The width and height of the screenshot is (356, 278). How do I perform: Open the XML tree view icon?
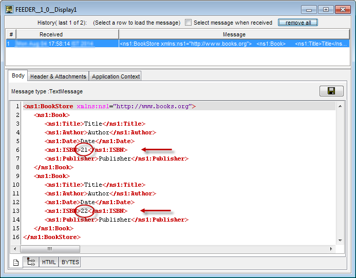pyautogui.click(x=30, y=262)
